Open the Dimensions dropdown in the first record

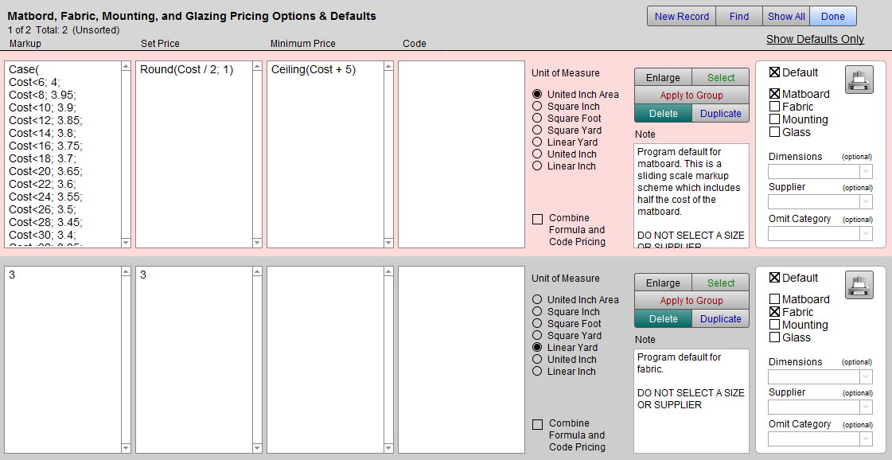click(x=820, y=171)
